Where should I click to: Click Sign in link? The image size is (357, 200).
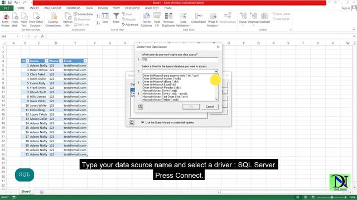coord(346,8)
